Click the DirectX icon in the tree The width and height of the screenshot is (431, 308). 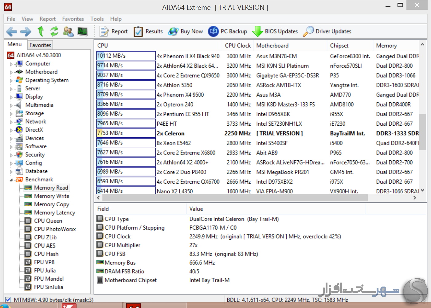click(x=19, y=130)
